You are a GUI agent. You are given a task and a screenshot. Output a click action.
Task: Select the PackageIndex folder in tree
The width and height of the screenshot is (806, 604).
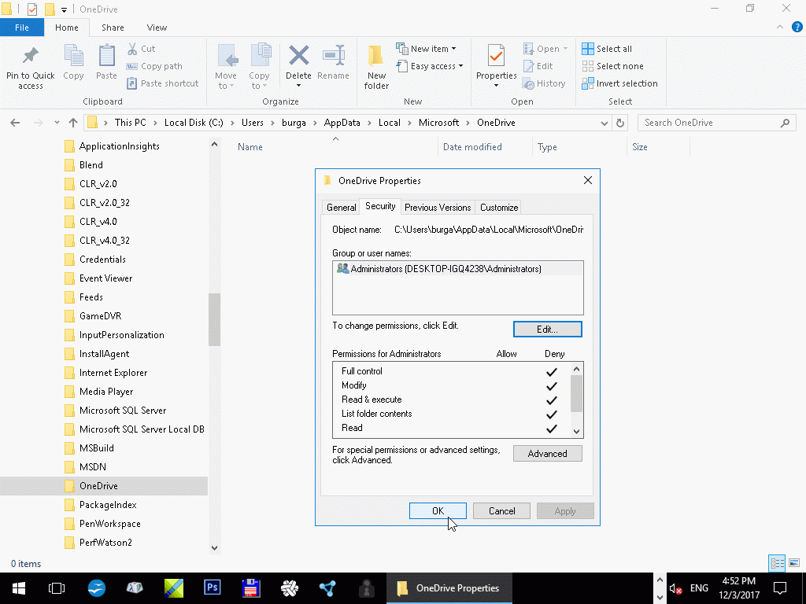click(x=108, y=505)
